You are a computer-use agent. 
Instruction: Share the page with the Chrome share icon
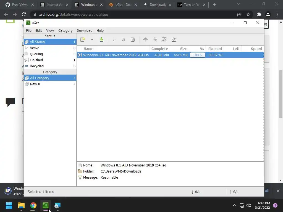pyautogui.click(x=239, y=14)
